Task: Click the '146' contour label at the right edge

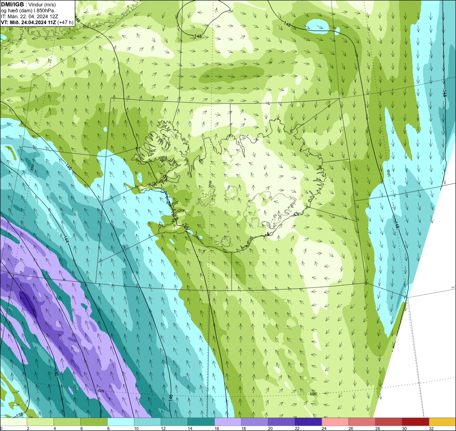Action: click(x=444, y=93)
